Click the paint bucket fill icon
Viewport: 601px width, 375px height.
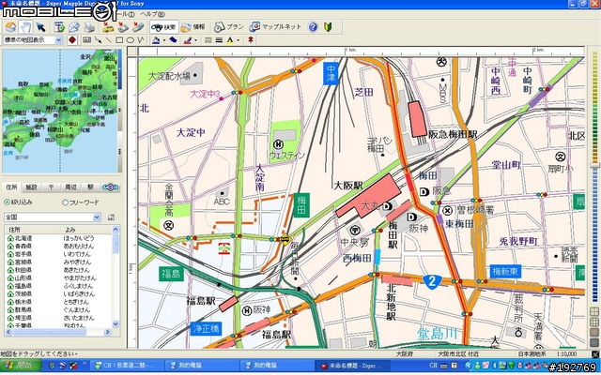tap(156, 39)
